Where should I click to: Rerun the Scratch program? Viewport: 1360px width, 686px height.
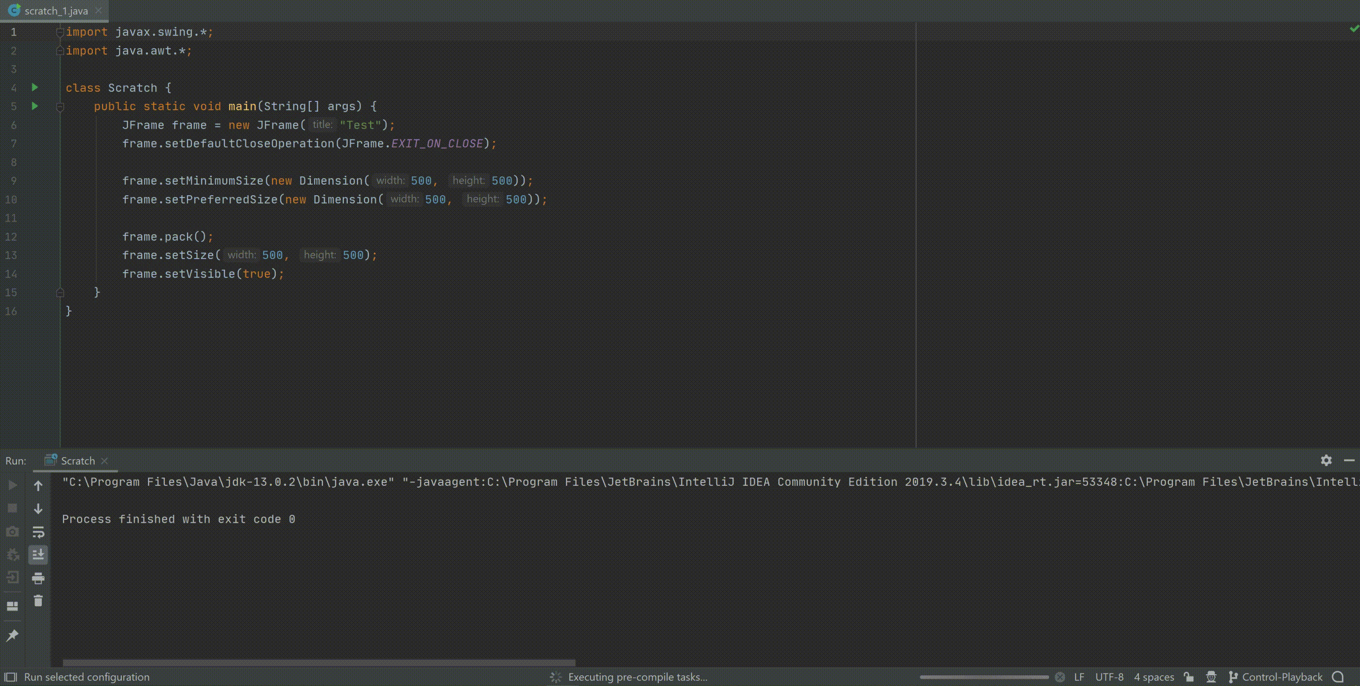[13, 484]
